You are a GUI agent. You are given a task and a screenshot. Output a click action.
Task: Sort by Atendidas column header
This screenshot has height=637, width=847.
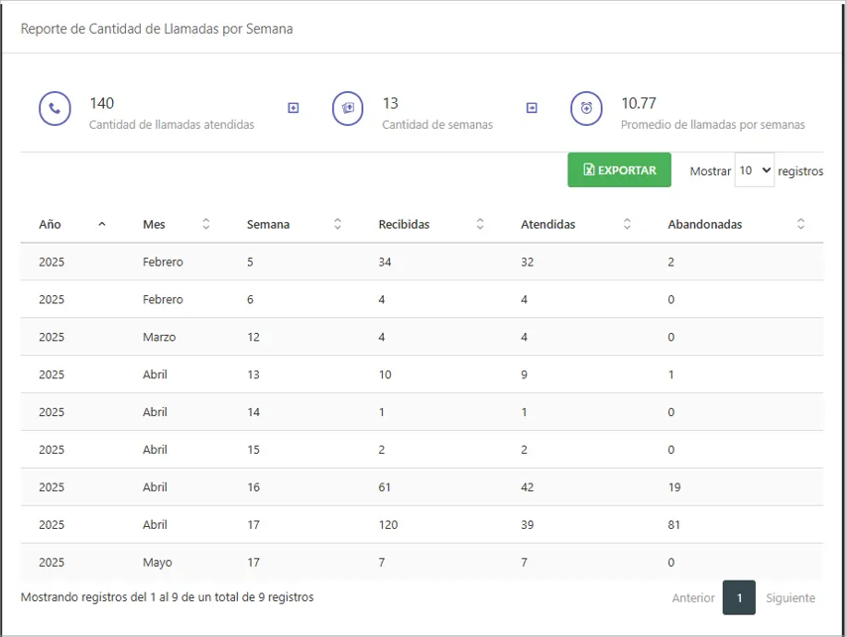tap(547, 224)
